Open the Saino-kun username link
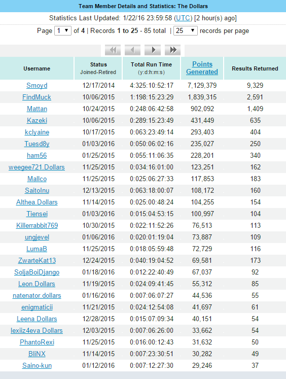Viewport: 286px width, 379px height. (x=37, y=366)
